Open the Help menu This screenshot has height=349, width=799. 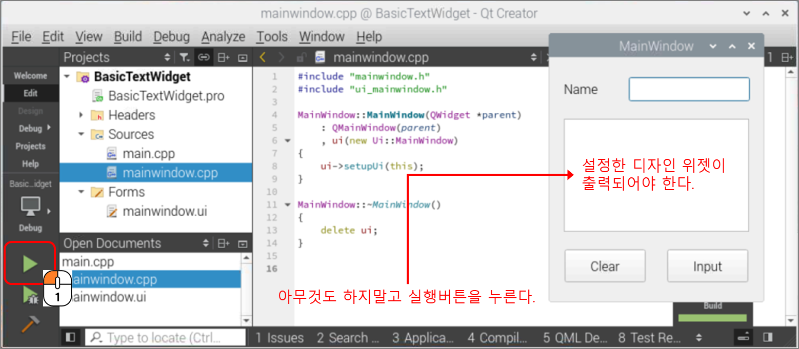click(369, 37)
